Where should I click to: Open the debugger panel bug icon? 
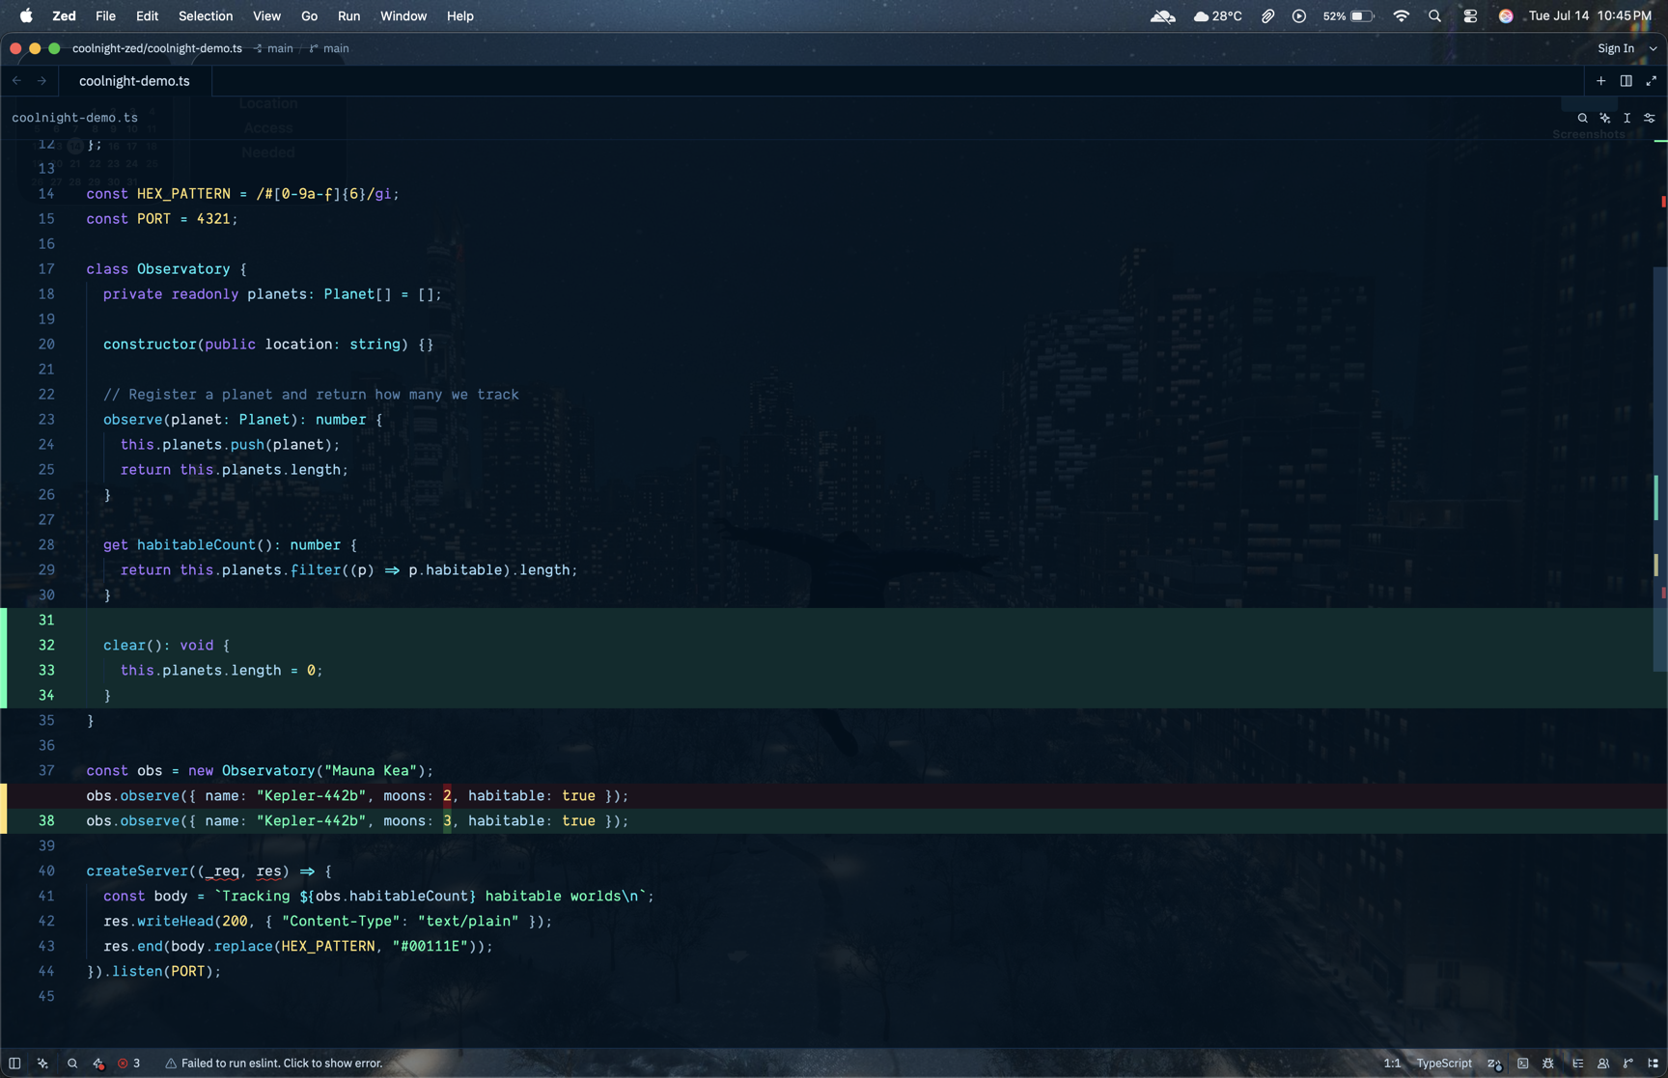click(1548, 1064)
